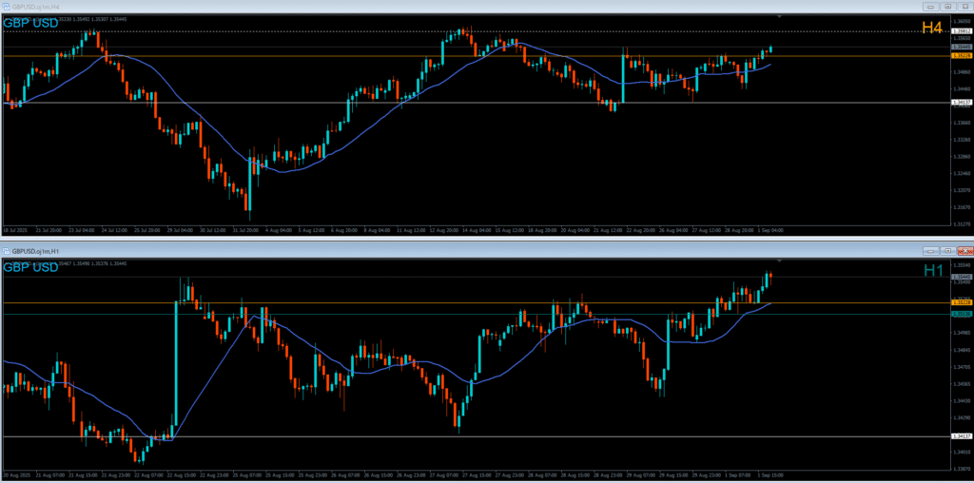The height and width of the screenshot is (483, 974).
Task: Click the 1.34137 price label on the H4 axis
Action: [961, 102]
